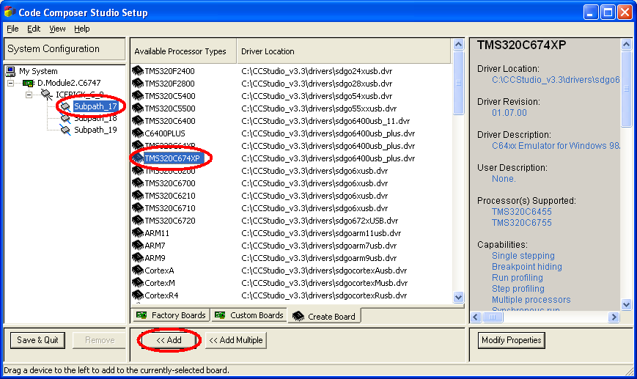Click the ARM9 chip icon

[138, 258]
